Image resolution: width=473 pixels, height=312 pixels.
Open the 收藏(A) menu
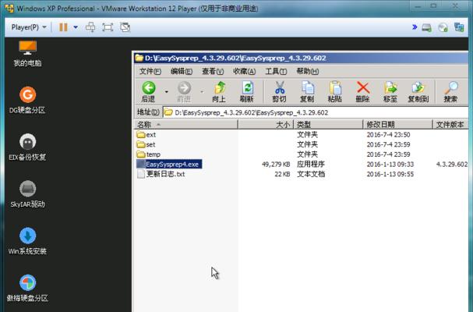click(245, 71)
